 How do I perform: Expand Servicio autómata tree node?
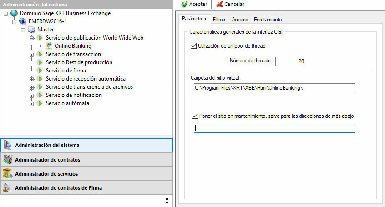point(32,103)
